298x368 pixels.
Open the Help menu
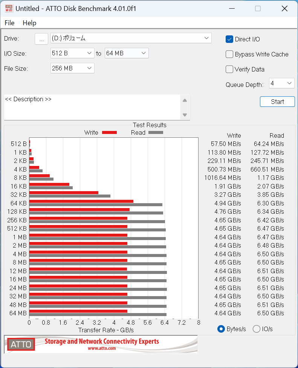[x=29, y=23]
